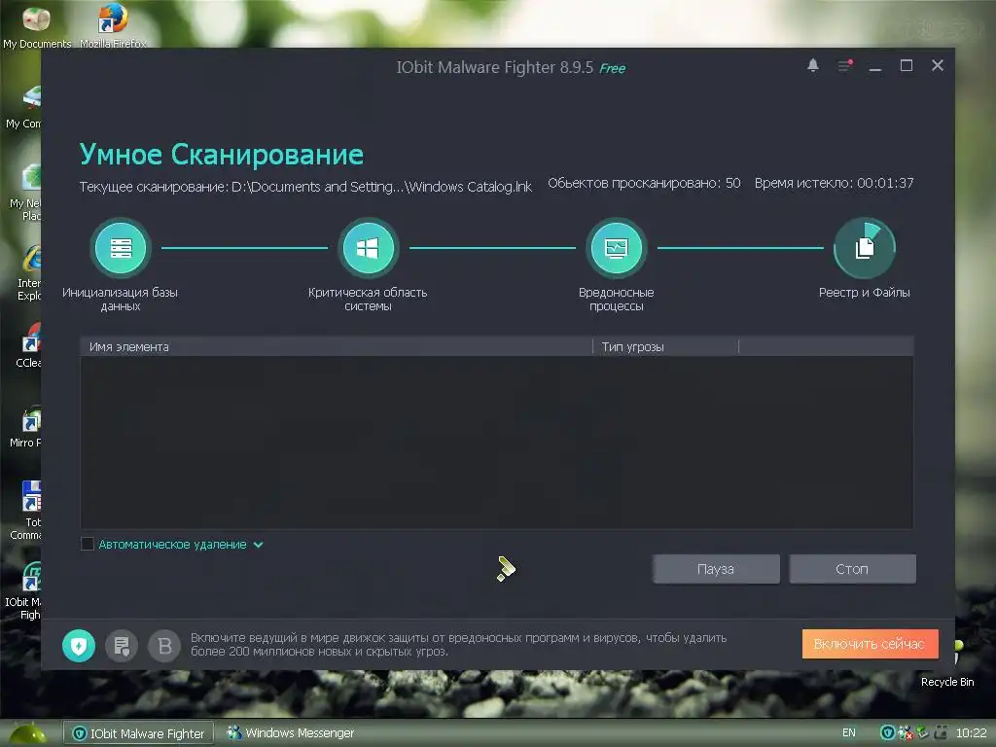
Task: Switch to Windows Messenger taskbar button
Action: 291,733
